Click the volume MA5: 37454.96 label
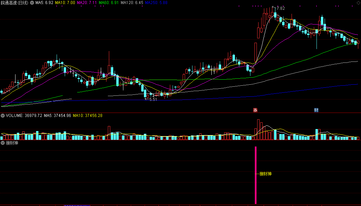This screenshot has height=206, width=361. coord(57,116)
